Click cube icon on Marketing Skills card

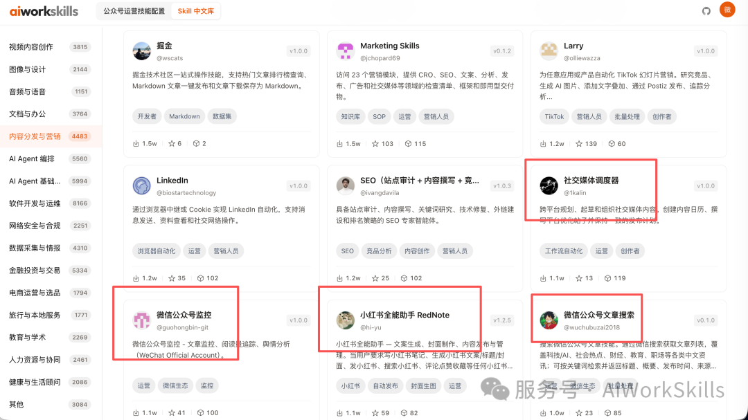tap(408, 143)
